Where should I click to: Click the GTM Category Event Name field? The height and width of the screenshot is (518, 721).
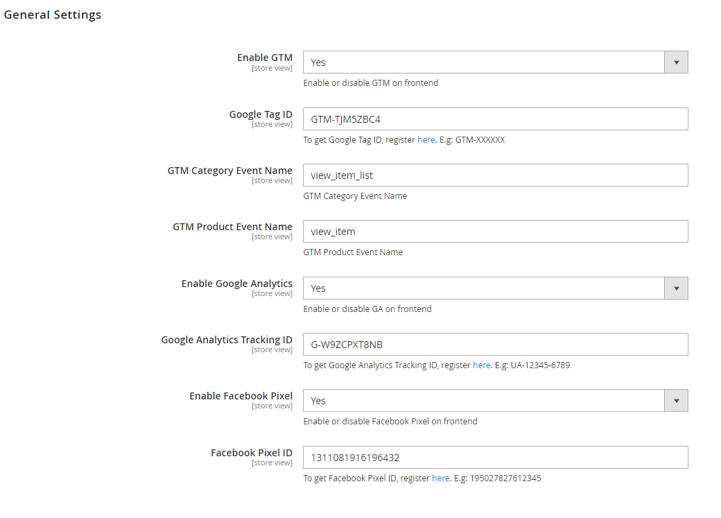(495, 175)
